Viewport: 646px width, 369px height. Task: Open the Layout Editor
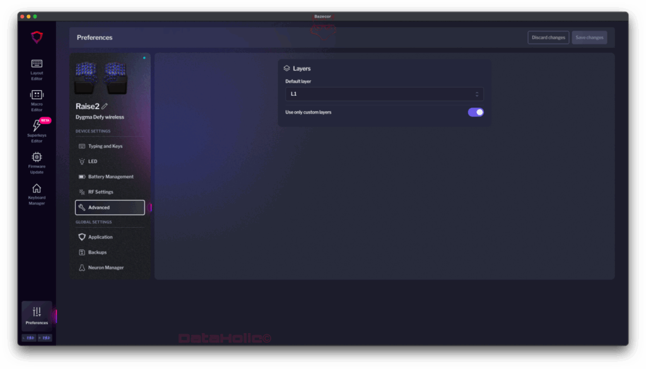pyautogui.click(x=37, y=69)
